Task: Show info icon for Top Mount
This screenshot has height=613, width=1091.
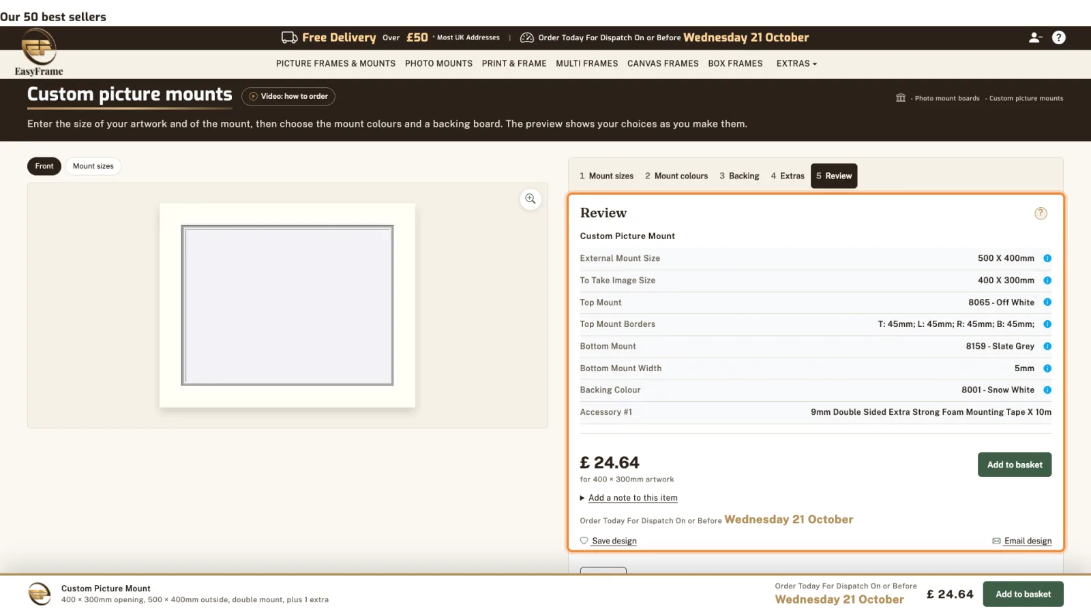Action: (x=1047, y=302)
